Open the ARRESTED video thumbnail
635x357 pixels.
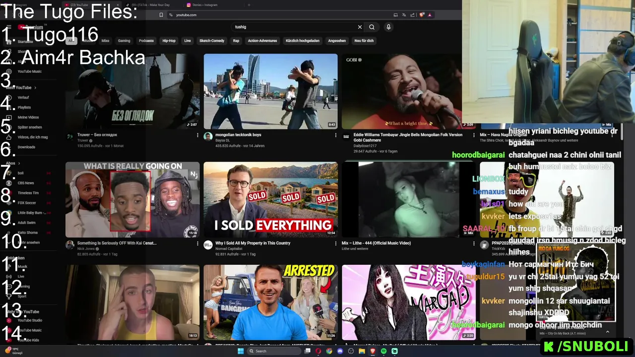pos(270,302)
